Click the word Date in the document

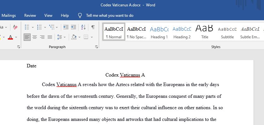pos(32,66)
